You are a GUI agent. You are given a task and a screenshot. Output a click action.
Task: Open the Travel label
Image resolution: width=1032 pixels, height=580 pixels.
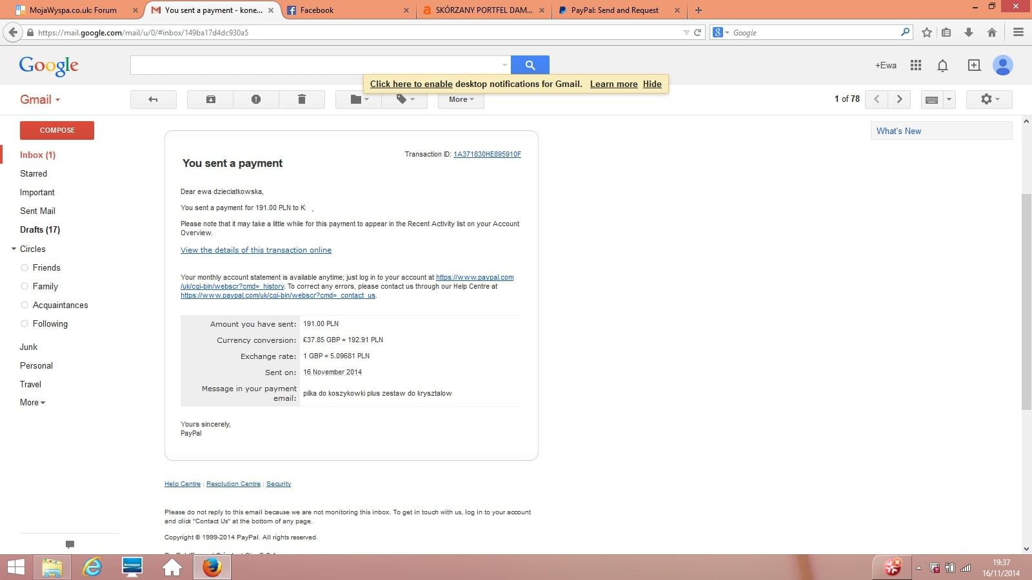pos(30,384)
